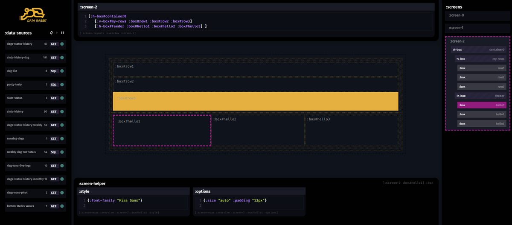
Task: Click the count 90 on slots-history
Action: [x=46, y=111]
